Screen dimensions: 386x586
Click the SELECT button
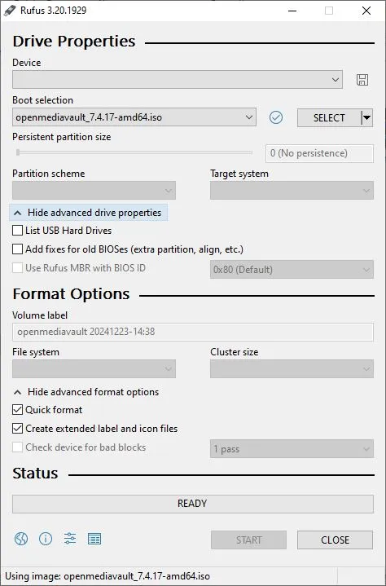[329, 117]
